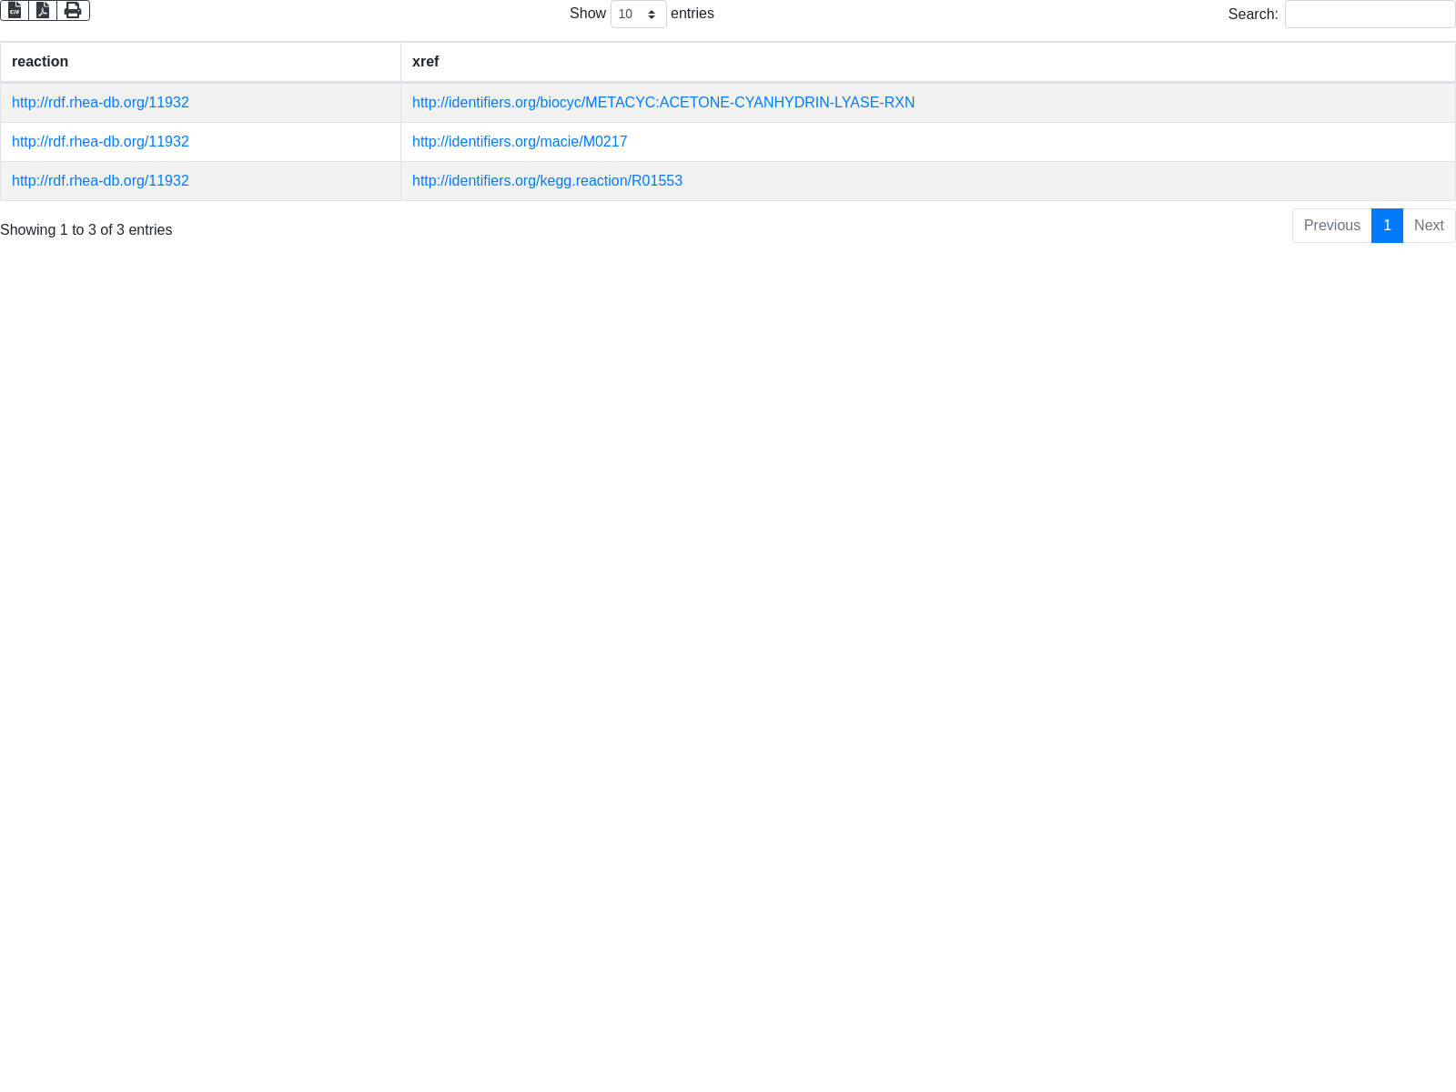
Task: Open the rhea-db reaction link in first row
Action: tap(100, 103)
